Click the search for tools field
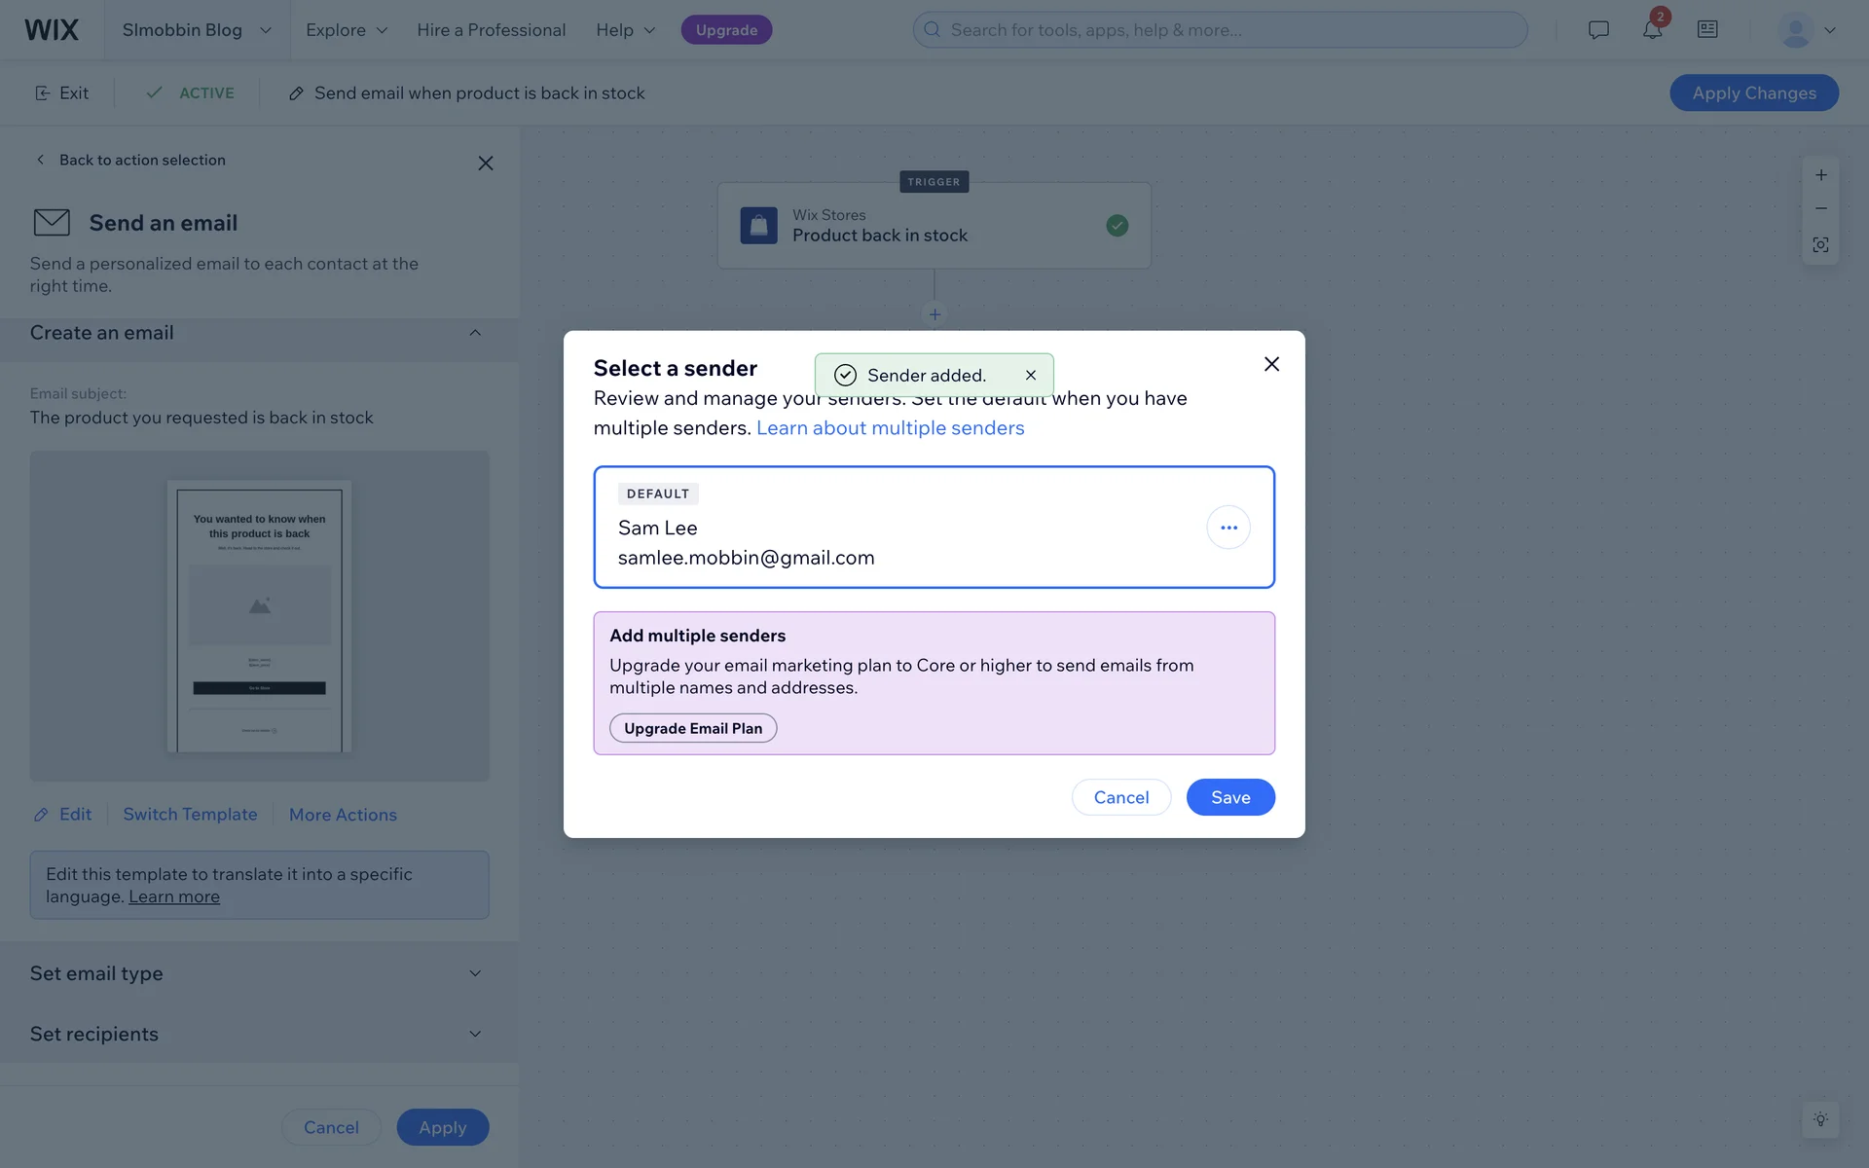This screenshot has width=1869, height=1168. (x=1221, y=30)
